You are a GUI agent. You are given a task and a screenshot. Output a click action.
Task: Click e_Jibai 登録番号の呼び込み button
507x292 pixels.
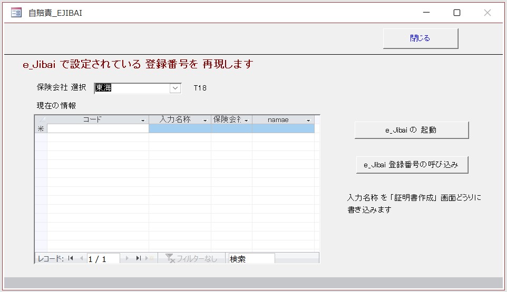point(412,165)
